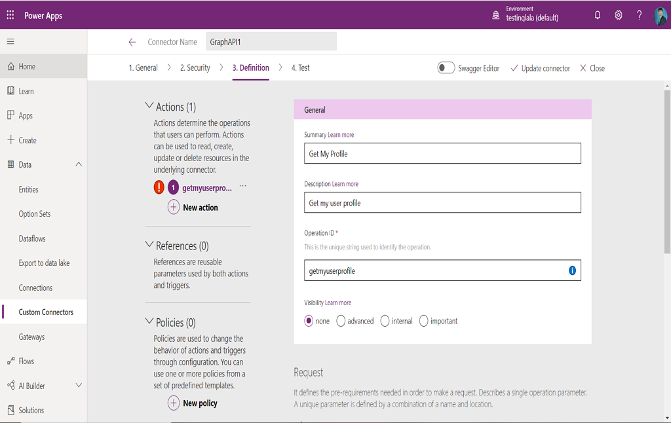Select the important visibility option
The image size is (671, 423).
click(424, 321)
